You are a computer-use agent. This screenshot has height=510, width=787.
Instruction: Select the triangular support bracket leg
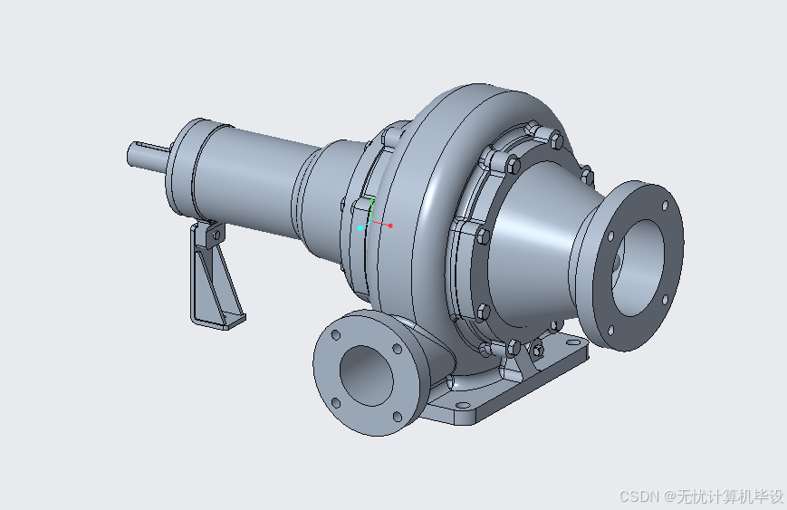(x=216, y=280)
